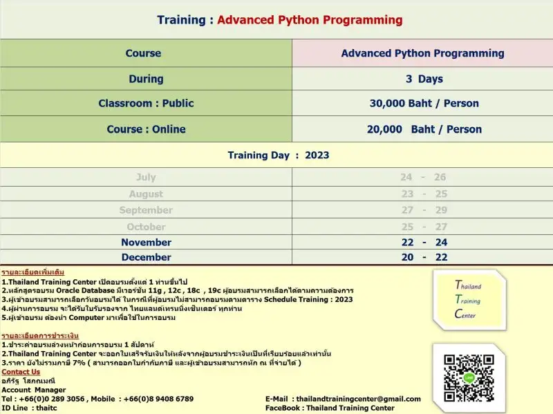Screen dimensions: 553x414
Task: Click October dates 25 - 27
Action: (424, 227)
